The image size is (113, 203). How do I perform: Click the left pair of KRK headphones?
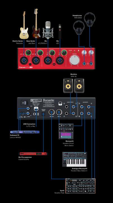point(79,28)
